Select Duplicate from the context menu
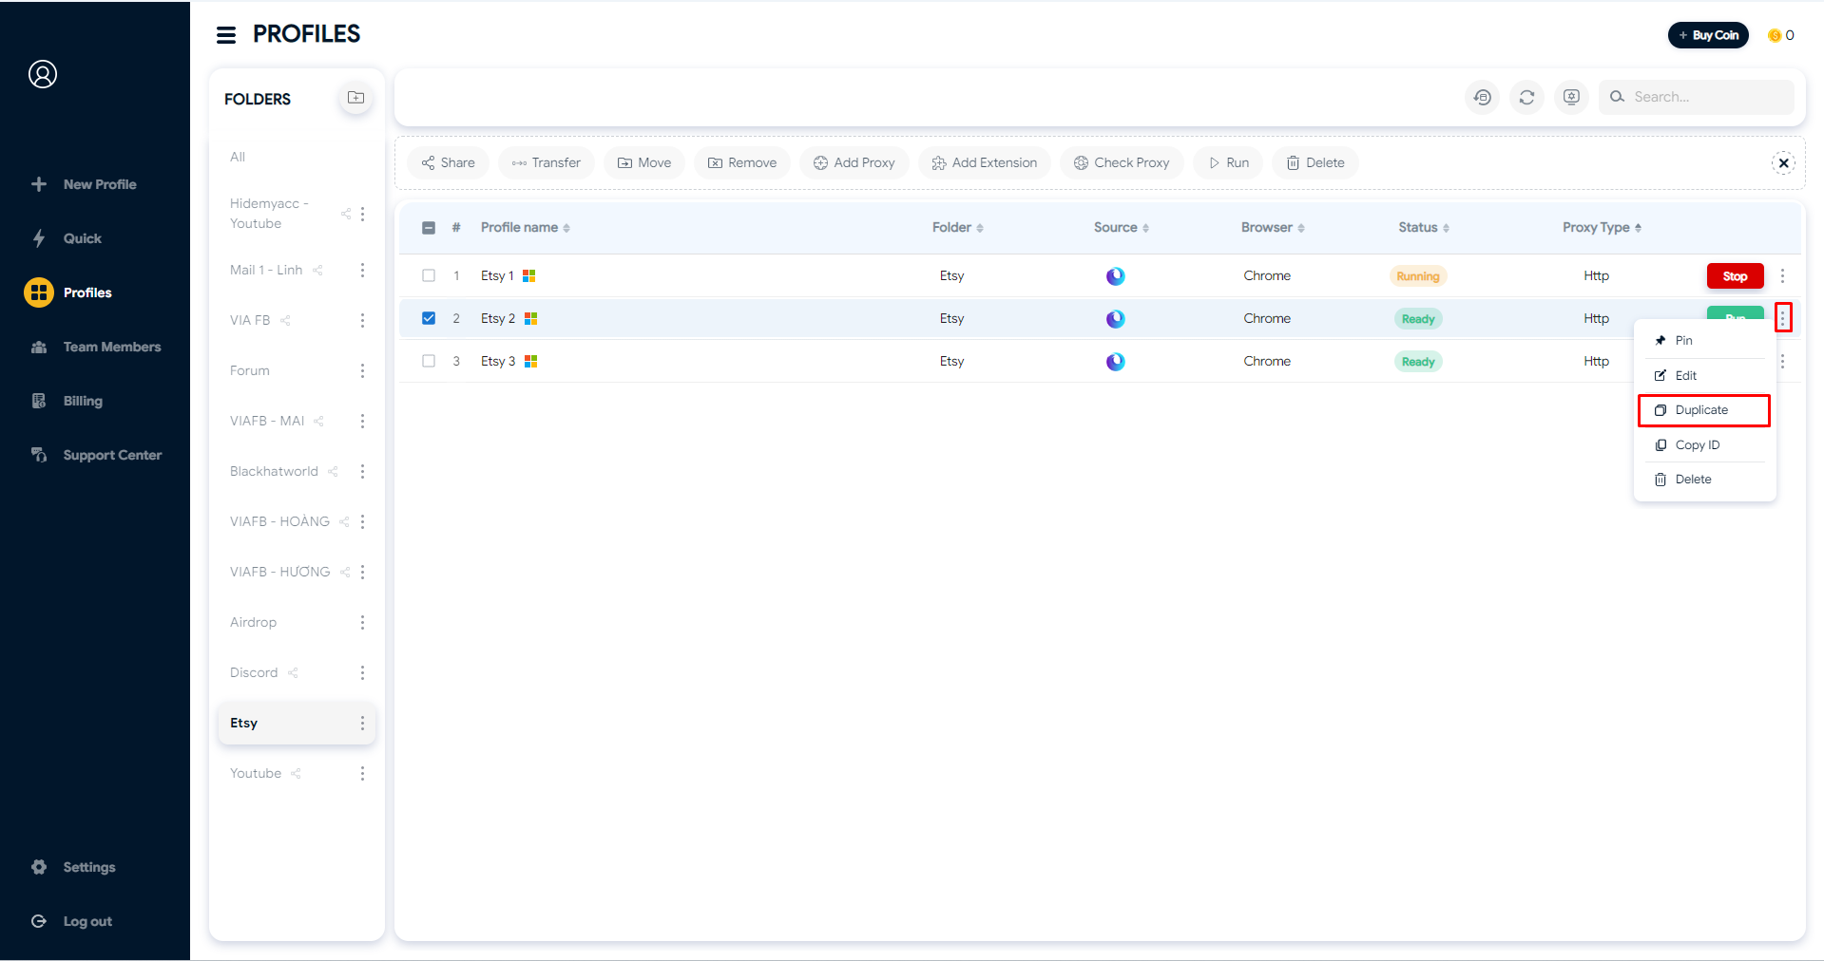The image size is (1824, 961). (1701, 410)
